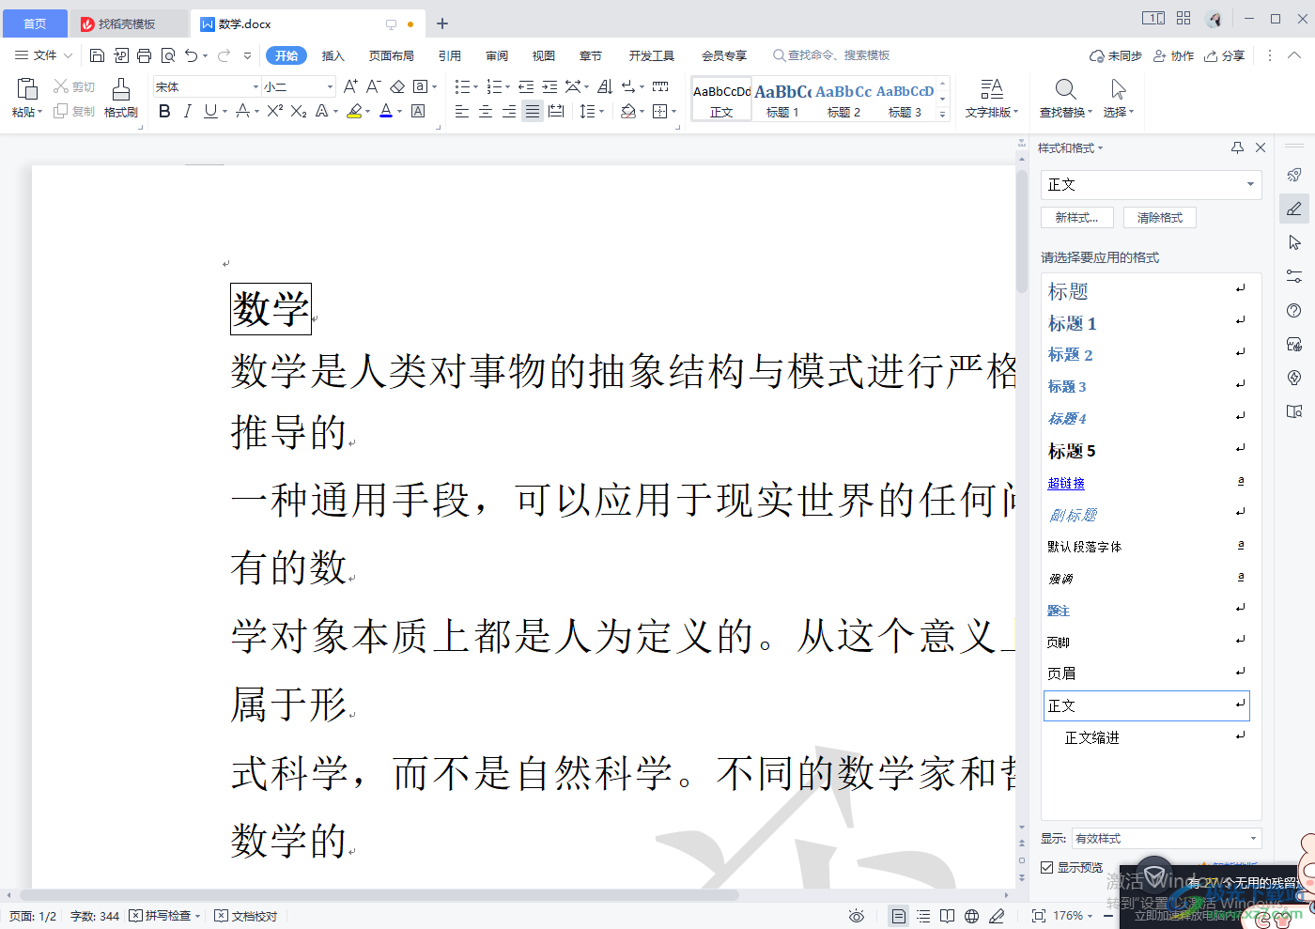Apply Superscript X² formatting

274,111
